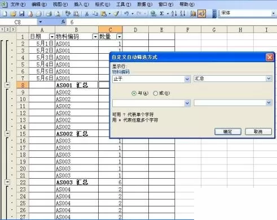Select the Format Painter brush icon

(116, 14)
